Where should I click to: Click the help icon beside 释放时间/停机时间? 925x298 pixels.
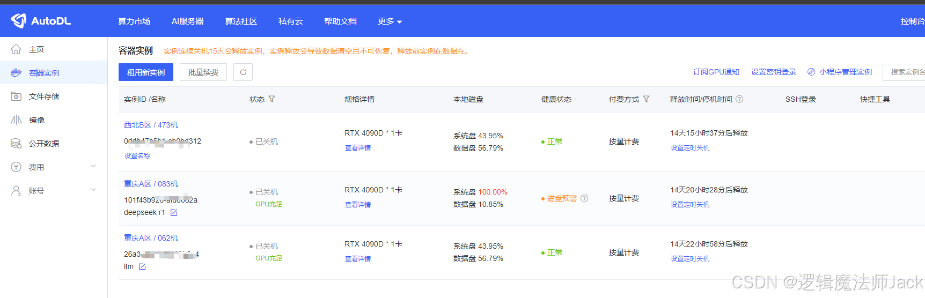[x=739, y=99]
